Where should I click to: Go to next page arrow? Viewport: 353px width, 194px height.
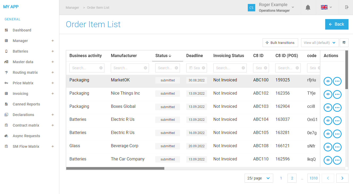[342, 178]
